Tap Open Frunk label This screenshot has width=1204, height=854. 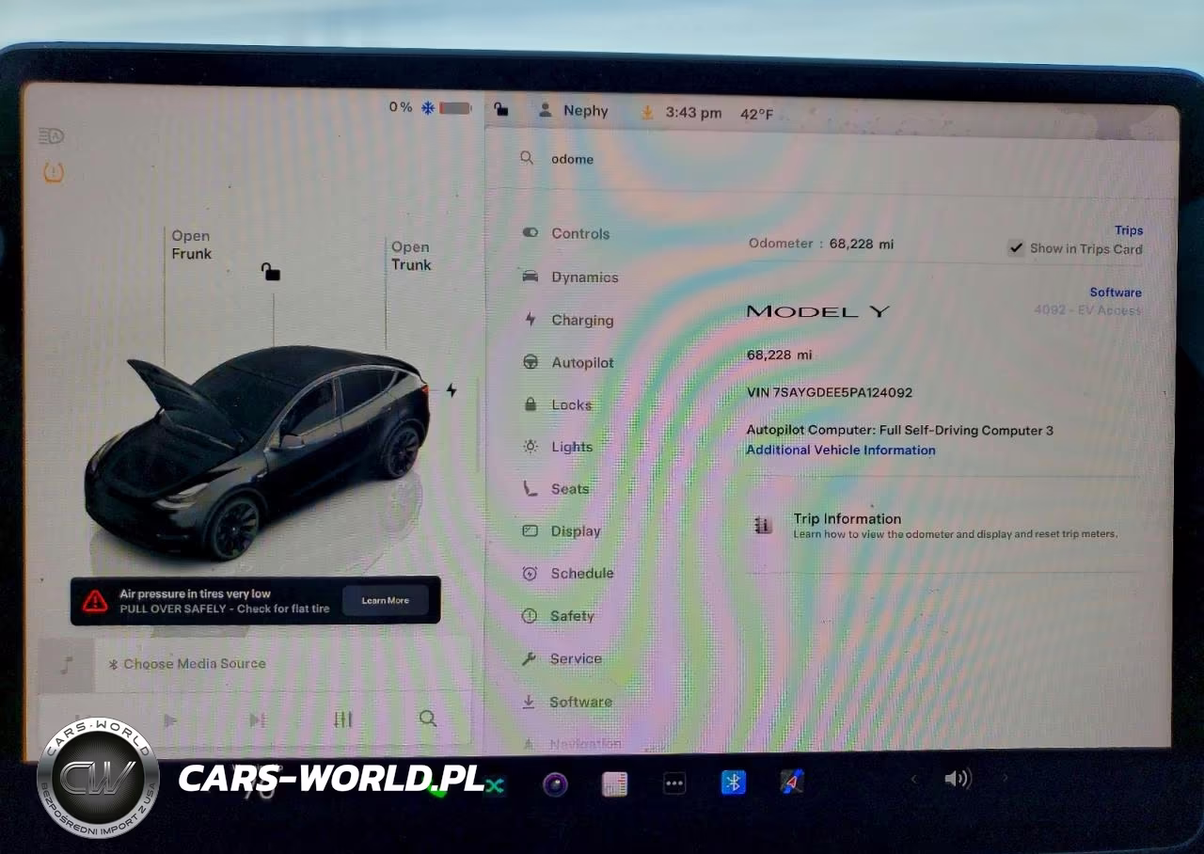pyautogui.click(x=191, y=245)
